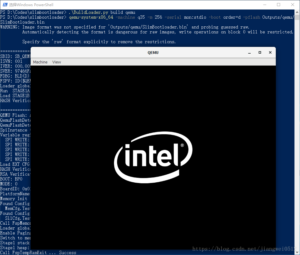300x255 pixels.
Task: Click 'Memory Init' line in PowerShell
Action: 14,199
